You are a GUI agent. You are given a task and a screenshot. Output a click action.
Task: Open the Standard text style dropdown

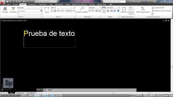pyautogui.click(x=30, y=8)
